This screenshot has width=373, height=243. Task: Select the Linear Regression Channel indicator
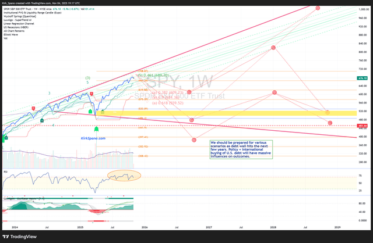click(19, 24)
